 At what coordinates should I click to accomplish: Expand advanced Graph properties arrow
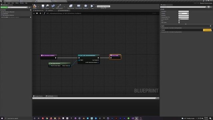click(x=186, y=24)
